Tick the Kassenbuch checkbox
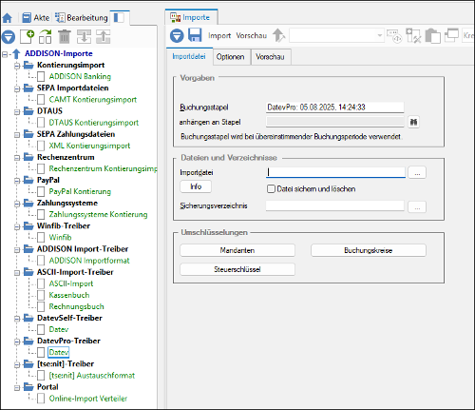Viewport: 475px width, 410px height. 41,295
